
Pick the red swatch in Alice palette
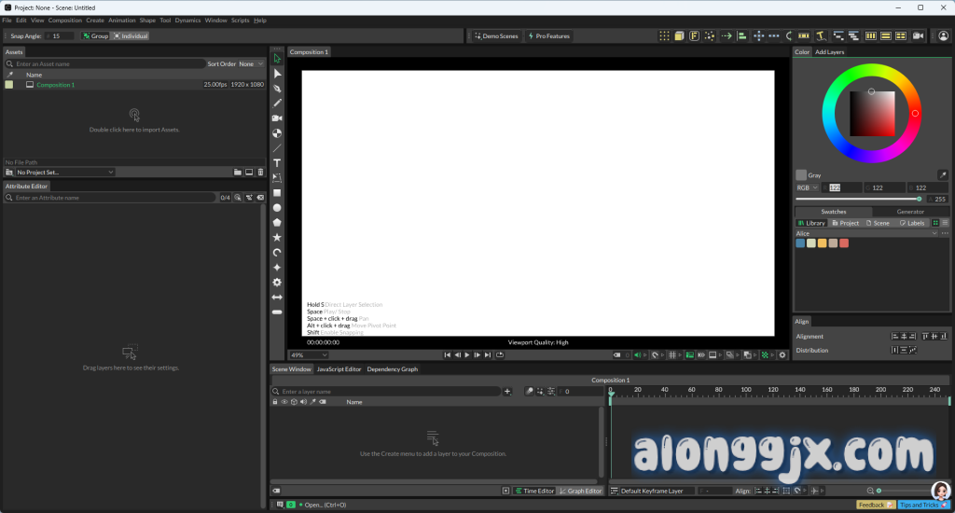click(844, 243)
